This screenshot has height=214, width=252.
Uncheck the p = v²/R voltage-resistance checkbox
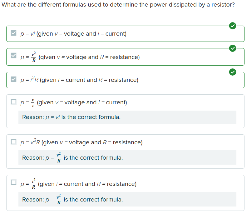coord(13,56)
